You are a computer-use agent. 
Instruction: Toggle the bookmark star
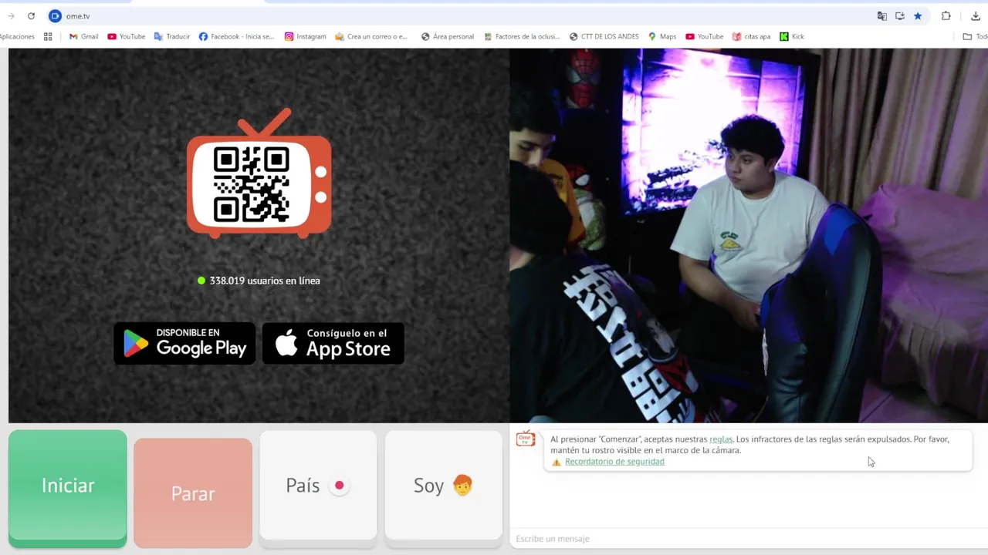(918, 15)
